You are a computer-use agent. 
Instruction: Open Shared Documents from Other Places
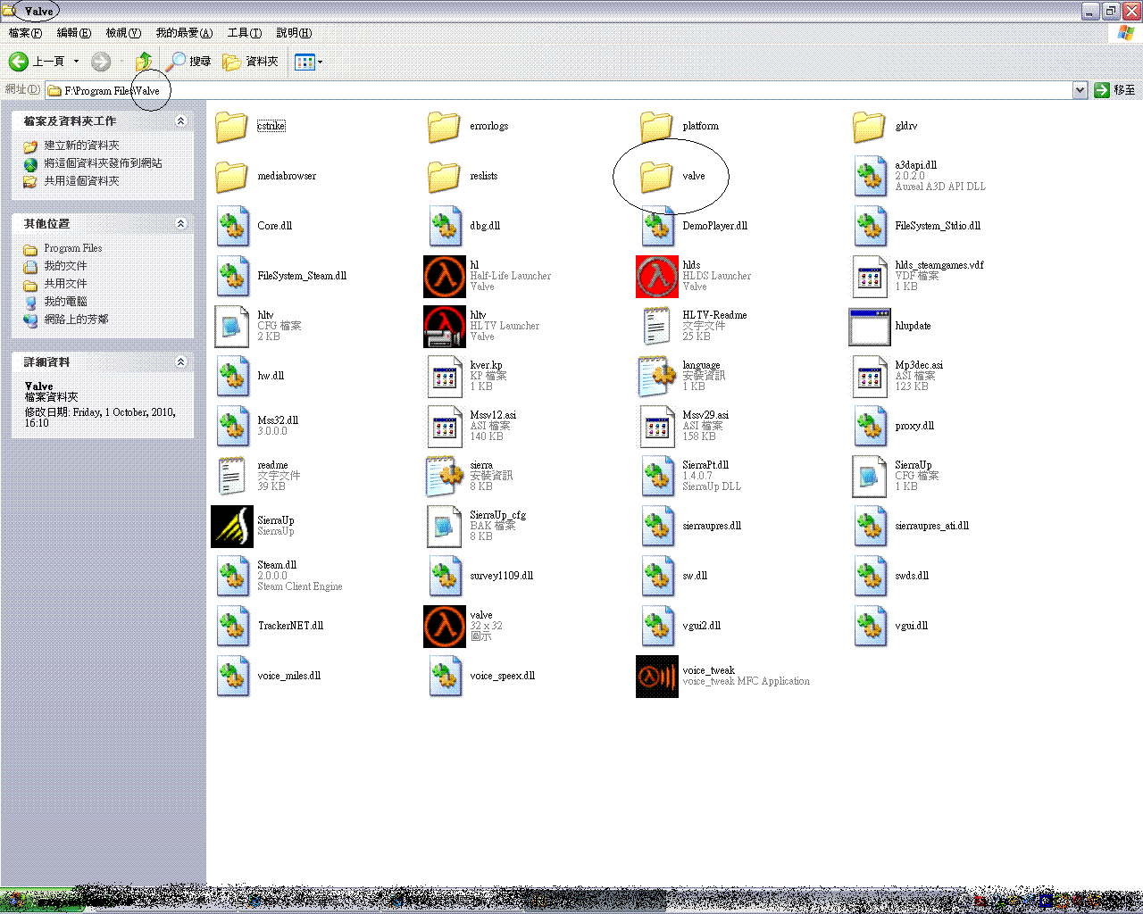click(65, 284)
